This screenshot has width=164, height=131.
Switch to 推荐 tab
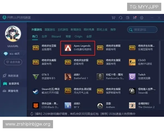pyautogui.click(x=113, y=30)
